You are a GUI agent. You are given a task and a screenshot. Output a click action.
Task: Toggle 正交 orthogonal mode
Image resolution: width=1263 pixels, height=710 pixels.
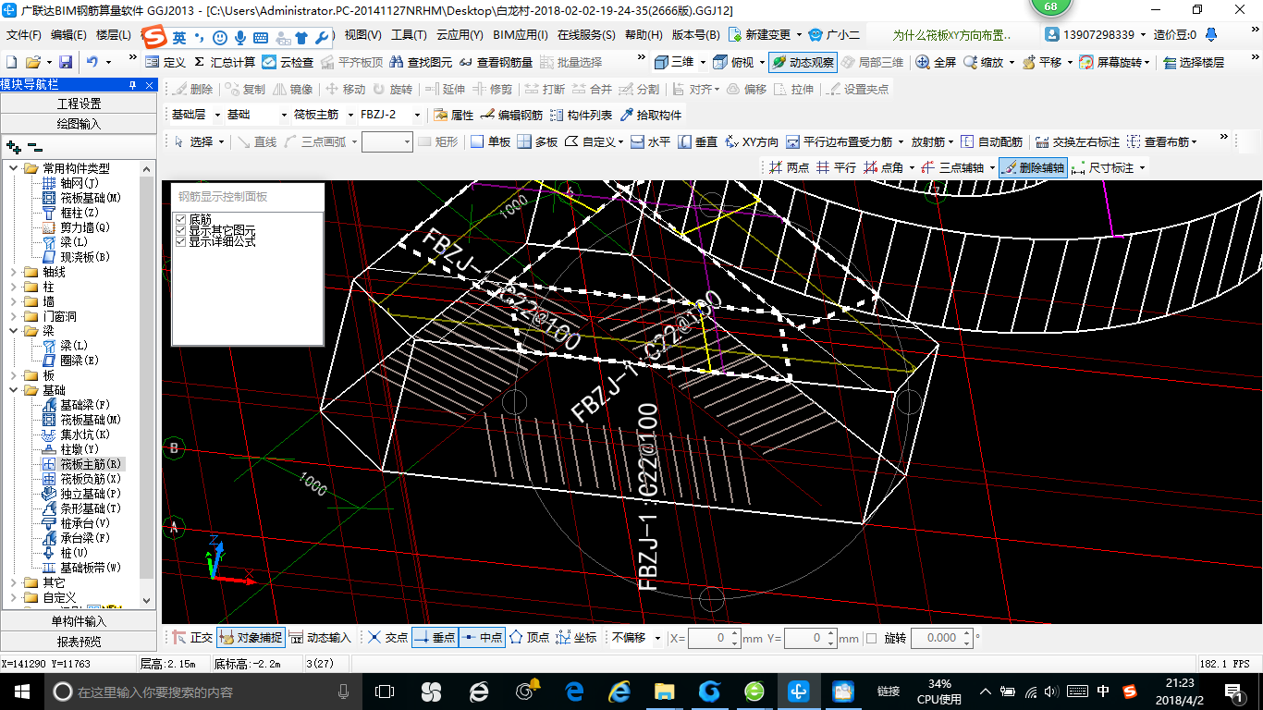click(193, 638)
